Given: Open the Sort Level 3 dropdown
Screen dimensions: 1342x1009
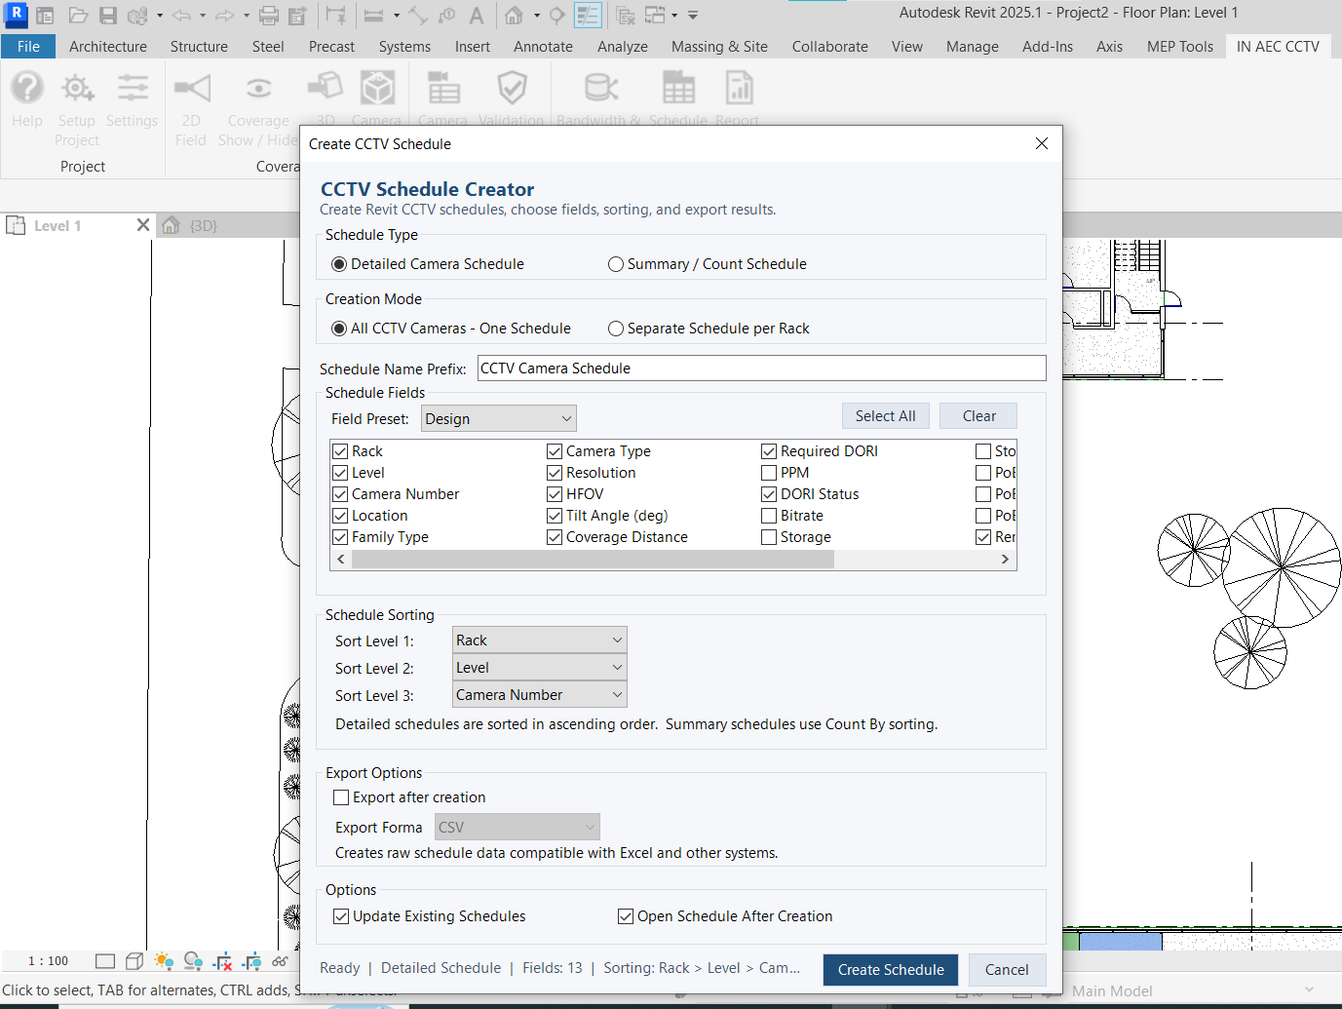Looking at the screenshot, I should point(540,695).
